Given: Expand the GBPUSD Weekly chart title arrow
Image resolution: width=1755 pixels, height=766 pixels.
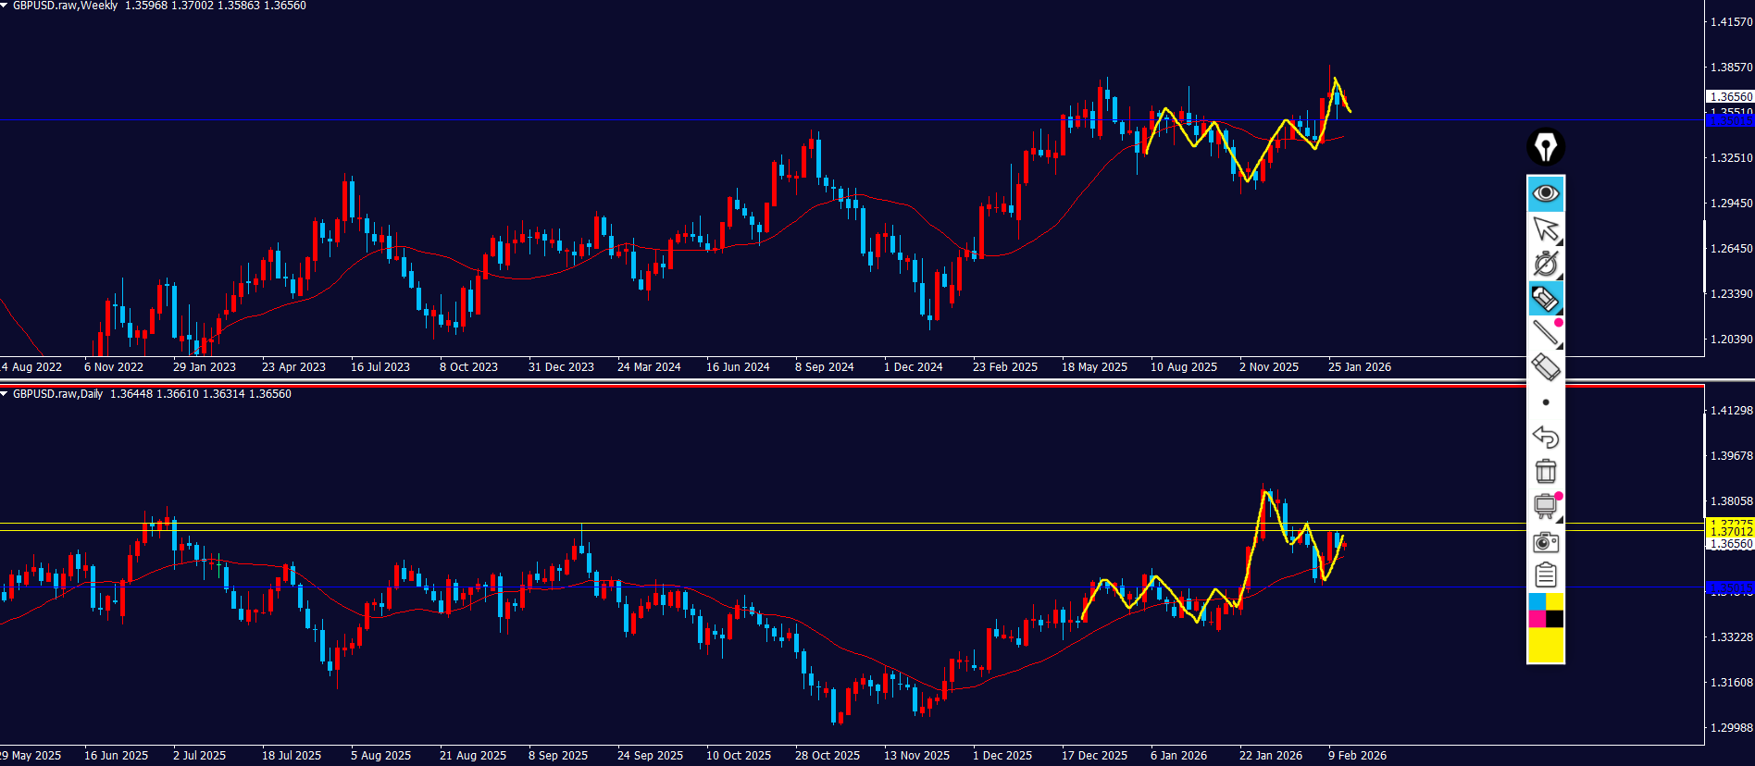Looking at the screenshot, I should pyautogui.click(x=5, y=6).
